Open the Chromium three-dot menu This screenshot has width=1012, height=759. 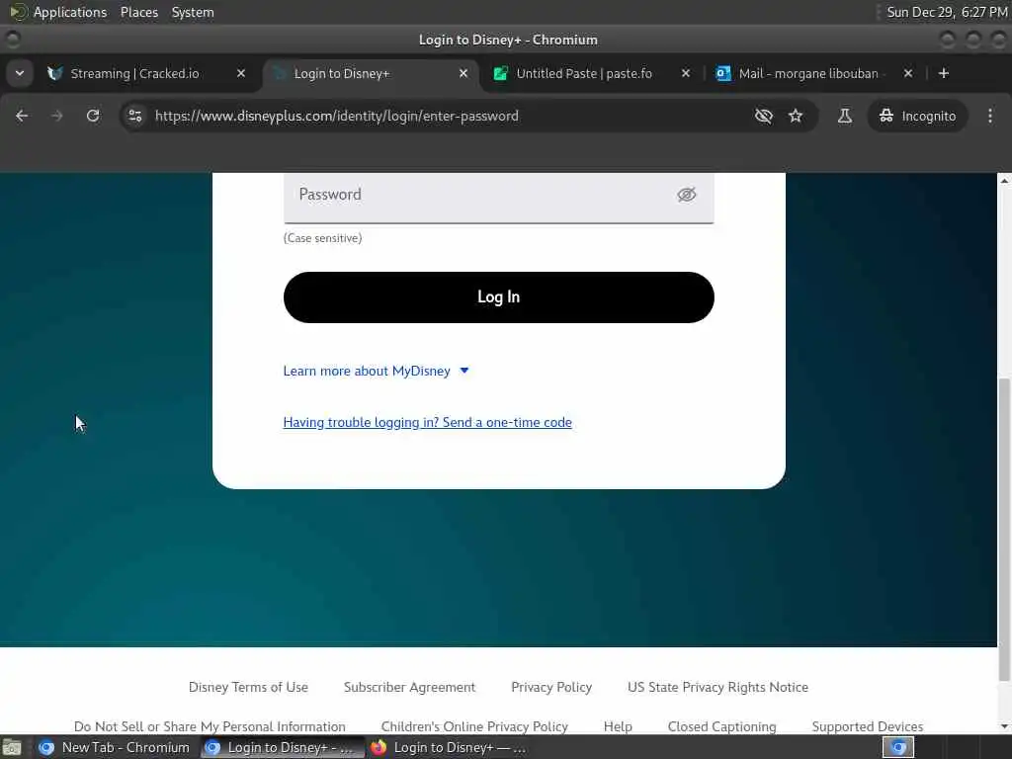pos(990,116)
